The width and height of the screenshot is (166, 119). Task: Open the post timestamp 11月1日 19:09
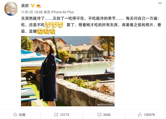(x=32, y=12)
